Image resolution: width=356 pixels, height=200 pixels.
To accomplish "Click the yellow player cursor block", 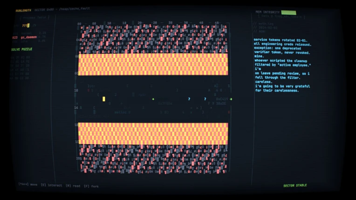I will pos(104,99).
